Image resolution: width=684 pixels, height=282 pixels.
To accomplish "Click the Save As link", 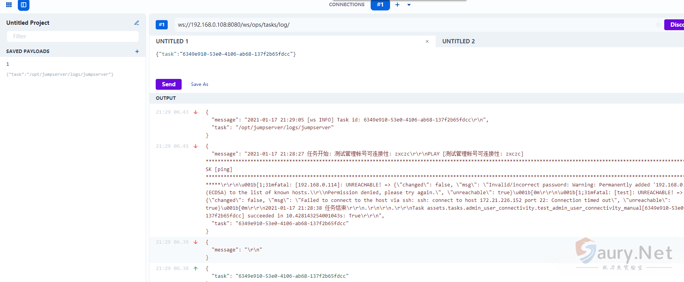I will click(199, 84).
